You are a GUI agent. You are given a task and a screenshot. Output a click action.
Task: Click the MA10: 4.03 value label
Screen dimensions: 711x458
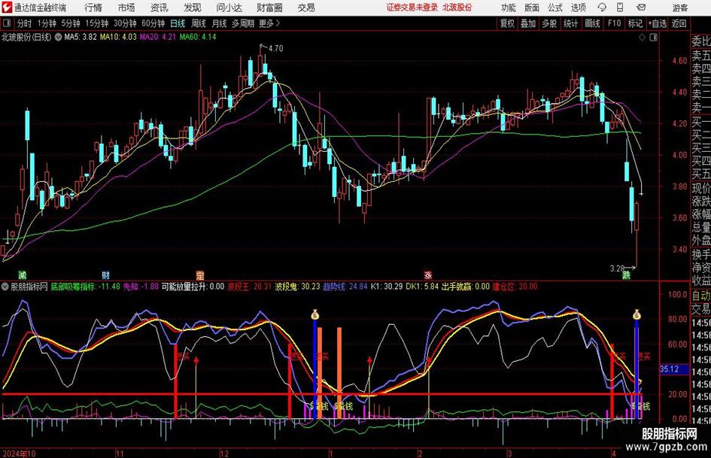pos(118,37)
